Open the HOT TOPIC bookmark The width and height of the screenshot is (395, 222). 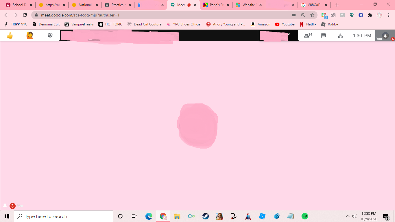(113, 24)
